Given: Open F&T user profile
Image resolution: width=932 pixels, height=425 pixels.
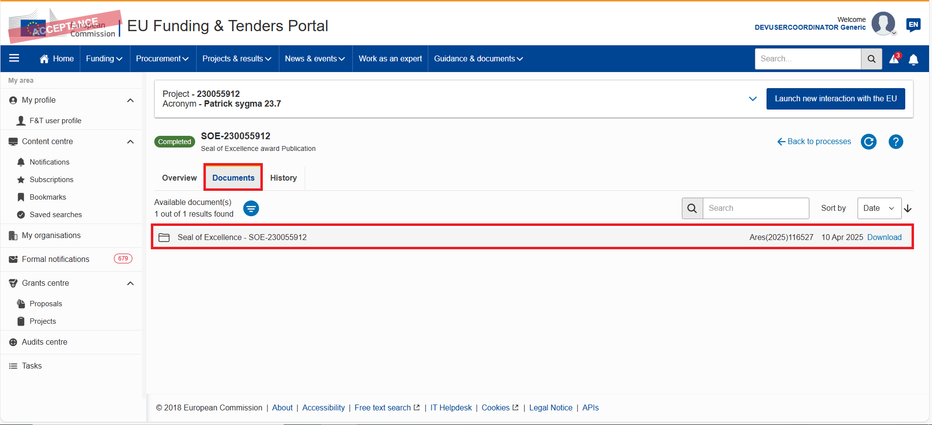Looking at the screenshot, I should coord(55,121).
